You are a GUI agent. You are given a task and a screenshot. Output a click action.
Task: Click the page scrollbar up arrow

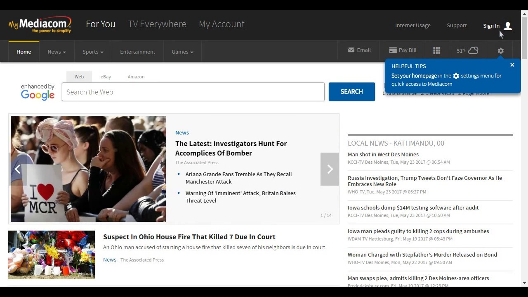click(524, 14)
